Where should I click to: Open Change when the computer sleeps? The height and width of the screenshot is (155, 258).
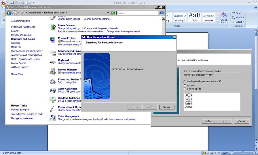123,32
